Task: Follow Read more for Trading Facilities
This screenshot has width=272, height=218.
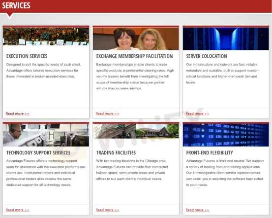Action: [107, 210]
